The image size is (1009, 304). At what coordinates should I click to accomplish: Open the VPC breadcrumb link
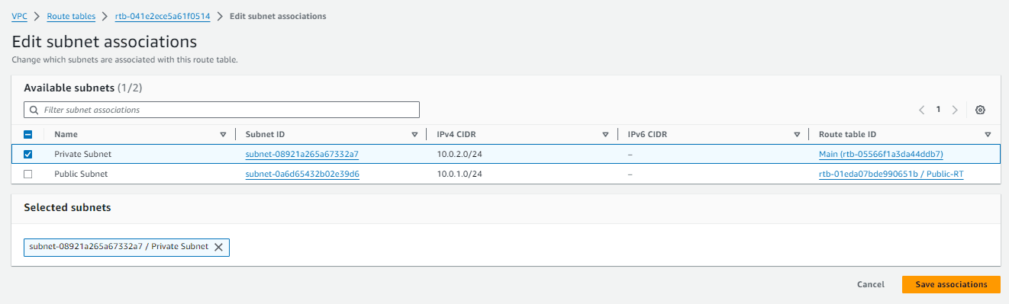(20, 16)
